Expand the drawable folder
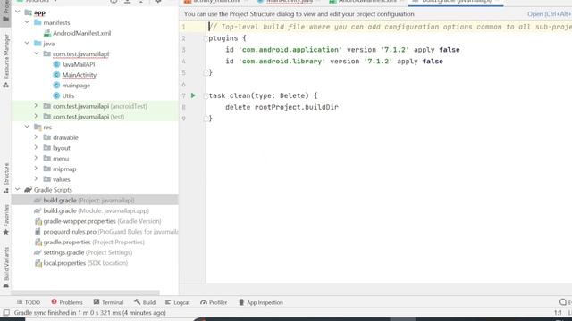The height and width of the screenshot is (321, 572). pos(36,137)
